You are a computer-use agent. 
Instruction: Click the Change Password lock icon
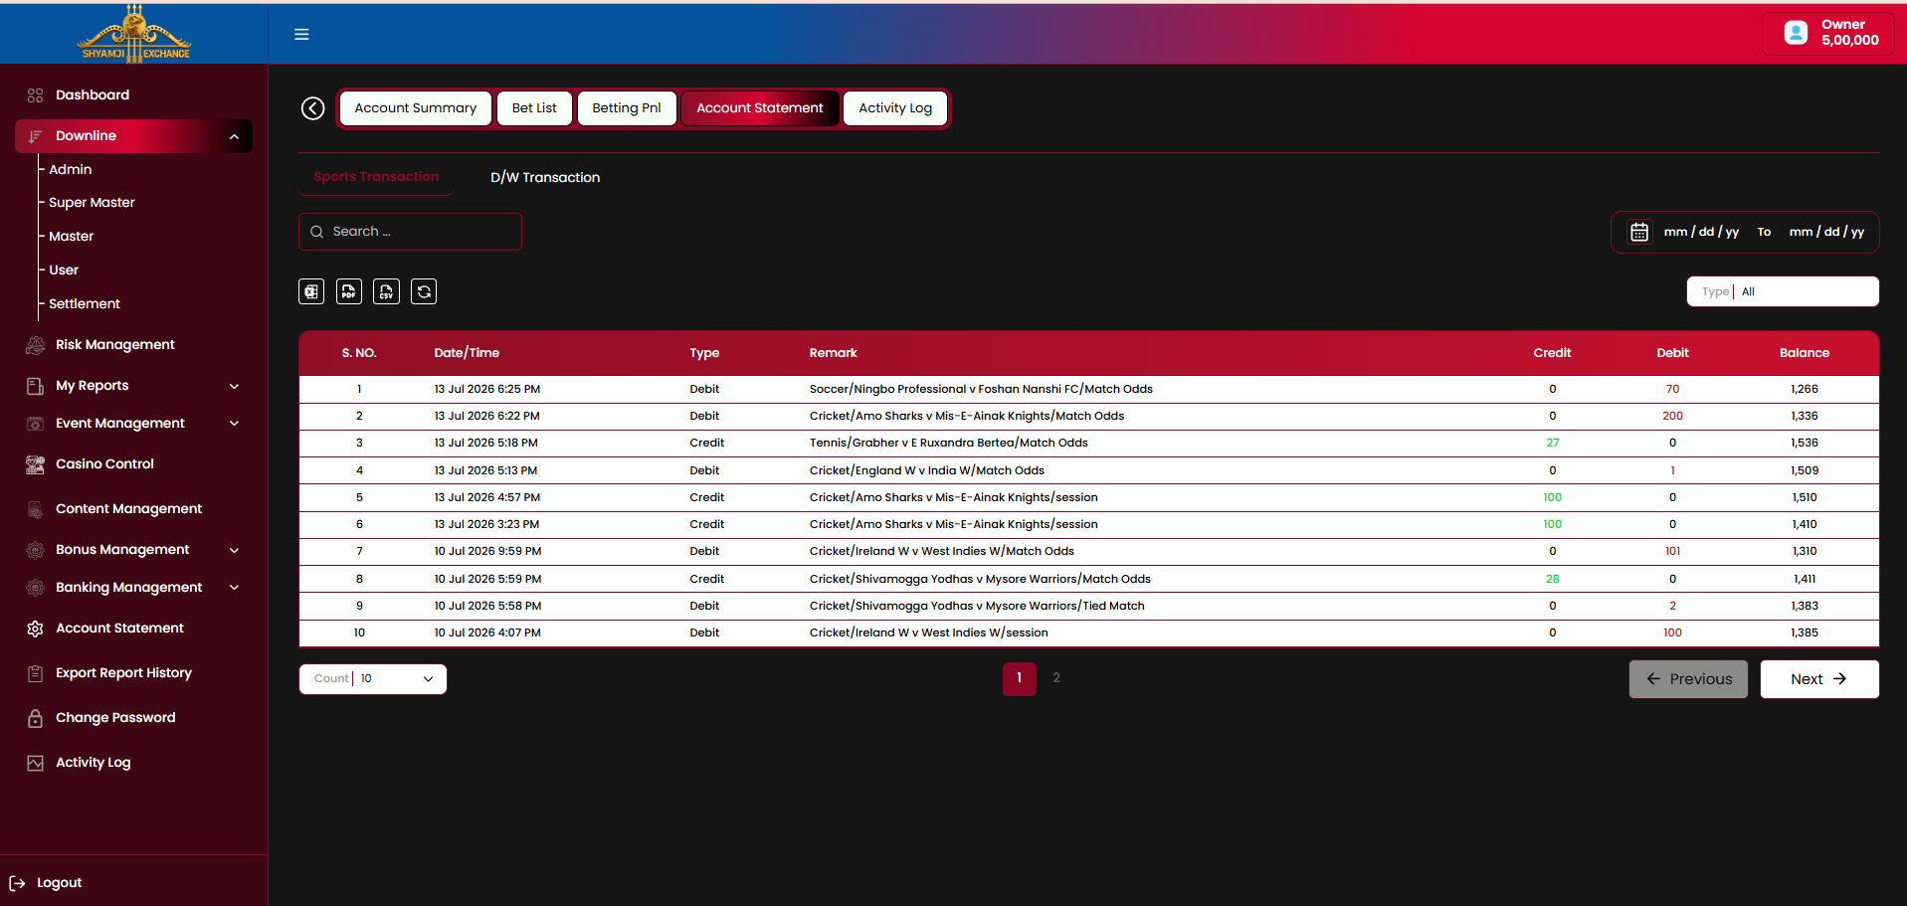[x=36, y=718]
